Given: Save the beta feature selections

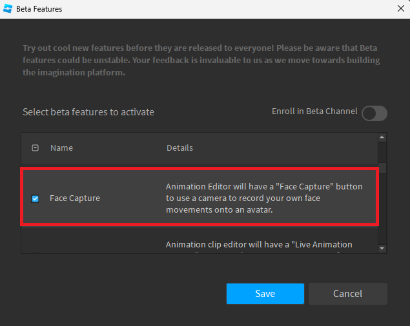Looking at the screenshot, I should point(265,293).
